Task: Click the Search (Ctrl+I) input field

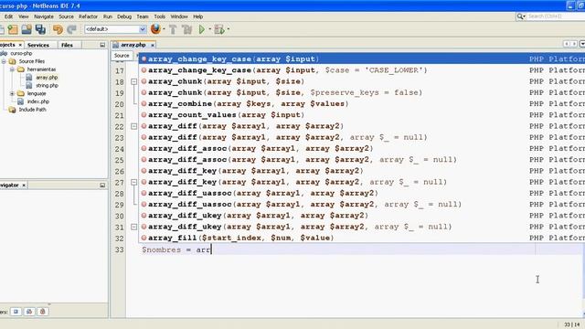Action: click(555, 16)
